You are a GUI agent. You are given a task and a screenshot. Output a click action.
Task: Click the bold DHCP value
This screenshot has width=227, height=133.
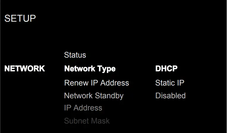coord(166,69)
